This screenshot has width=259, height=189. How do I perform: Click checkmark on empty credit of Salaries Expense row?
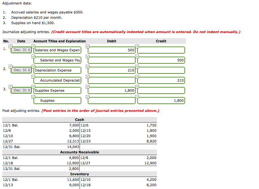point(137,46)
